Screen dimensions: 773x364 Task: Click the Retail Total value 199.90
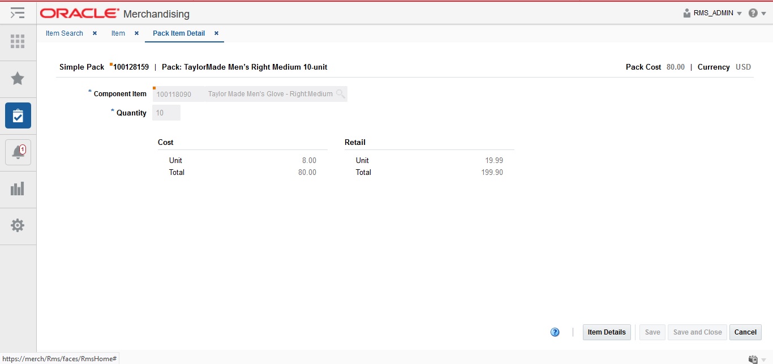click(x=492, y=172)
